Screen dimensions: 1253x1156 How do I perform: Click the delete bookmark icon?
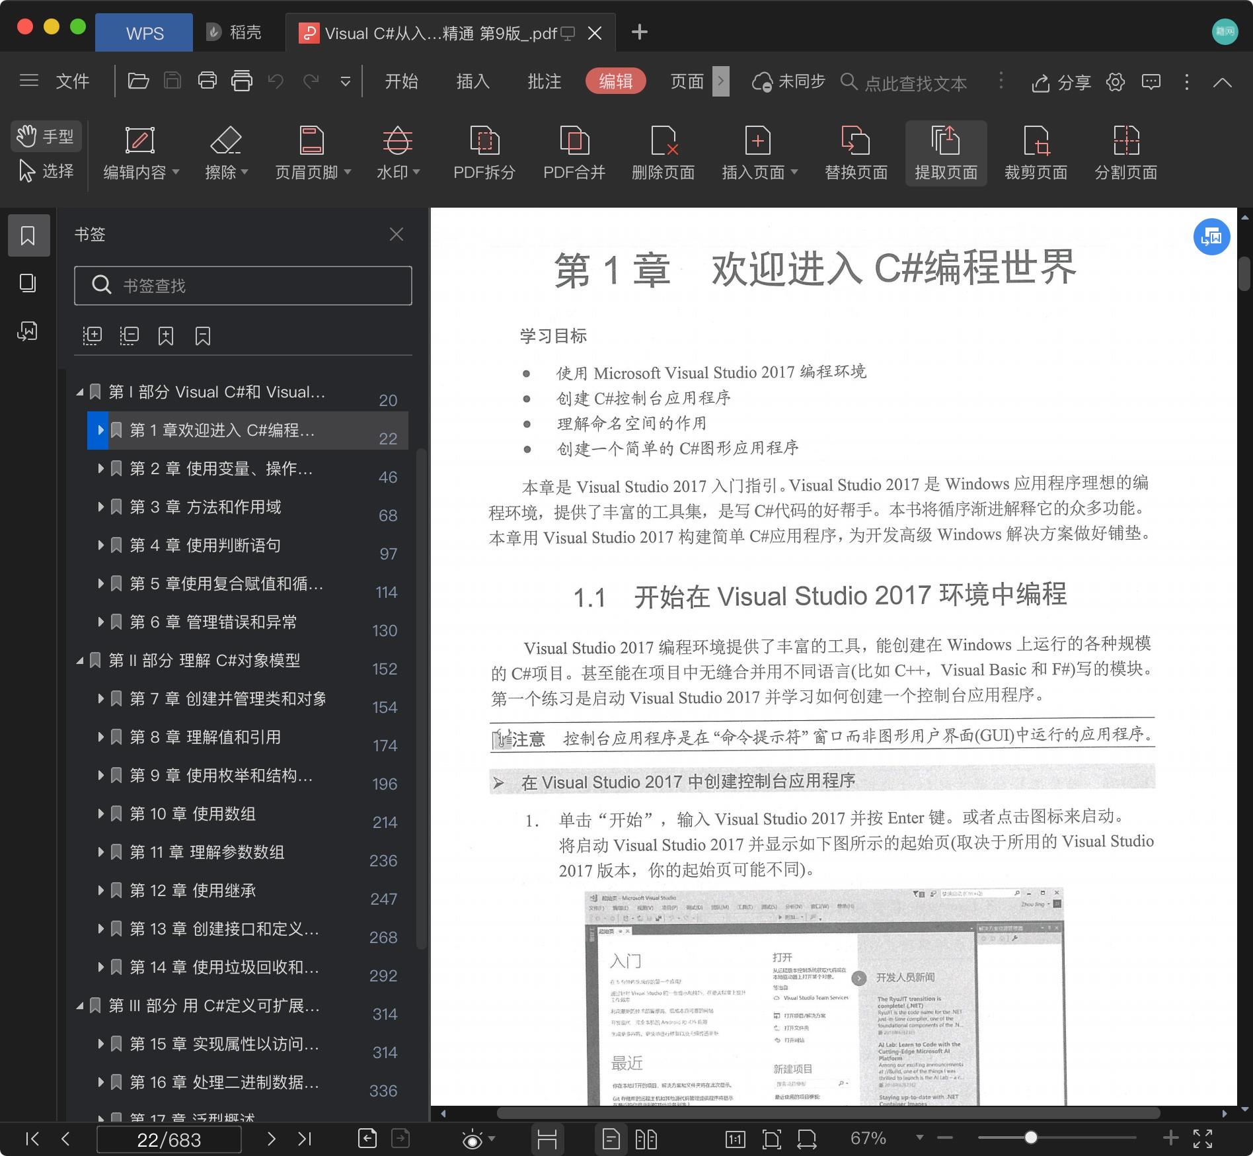pyautogui.click(x=203, y=335)
